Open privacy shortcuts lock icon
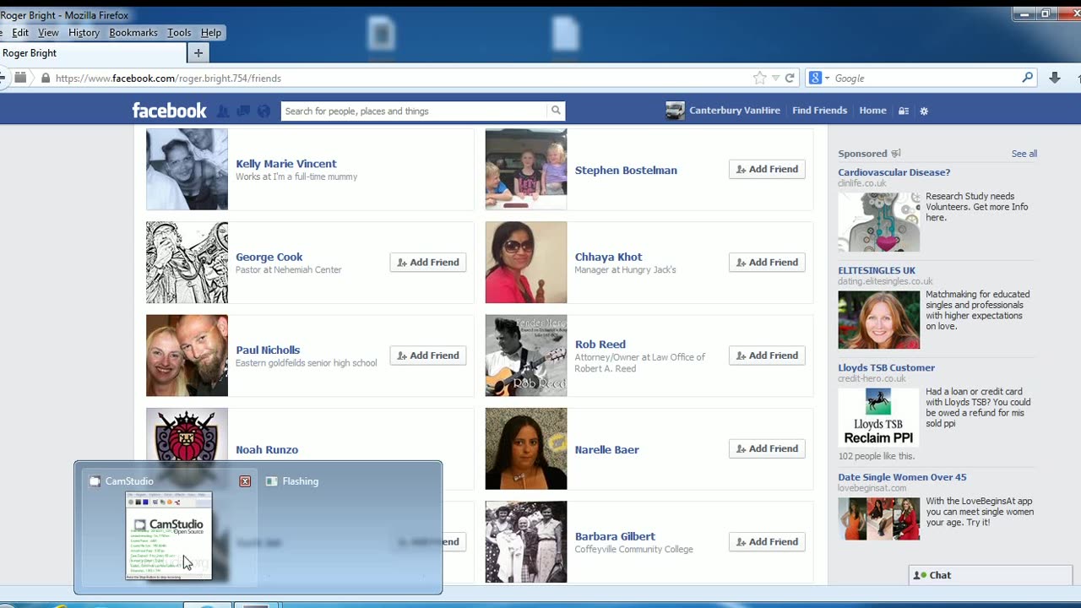The height and width of the screenshot is (608, 1081). [x=904, y=111]
